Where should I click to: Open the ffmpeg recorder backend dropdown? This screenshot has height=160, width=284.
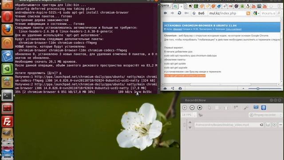click(265, 115)
